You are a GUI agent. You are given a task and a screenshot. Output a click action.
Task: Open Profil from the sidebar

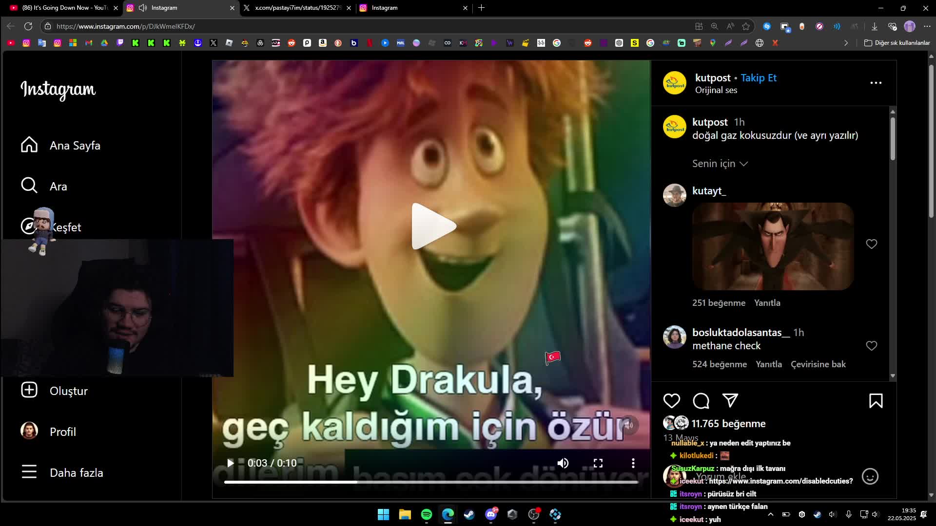pyautogui.click(x=48, y=432)
